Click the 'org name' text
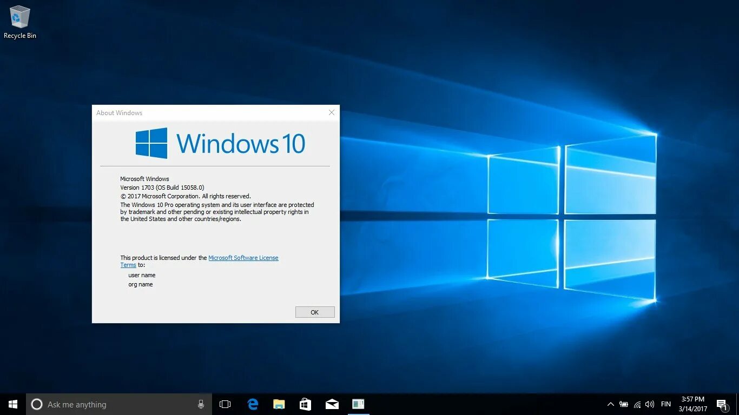739x415 pixels. click(x=141, y=284)
